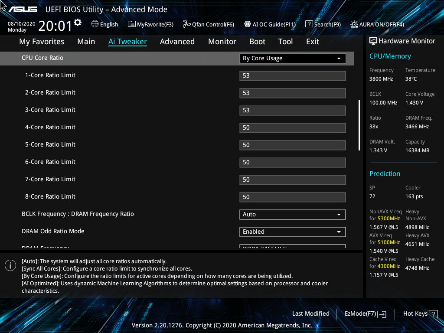Open the Boot menu tab
The image size is (444, 333).
pyautogui.click(x=257, y=41)
